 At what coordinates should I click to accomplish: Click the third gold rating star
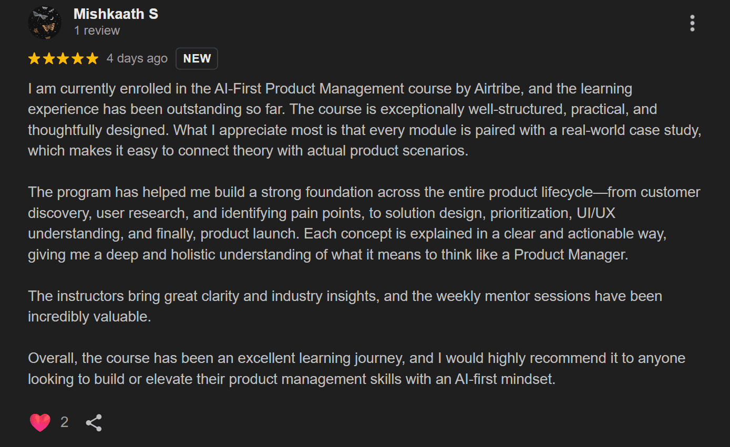[x=63, y=59]
